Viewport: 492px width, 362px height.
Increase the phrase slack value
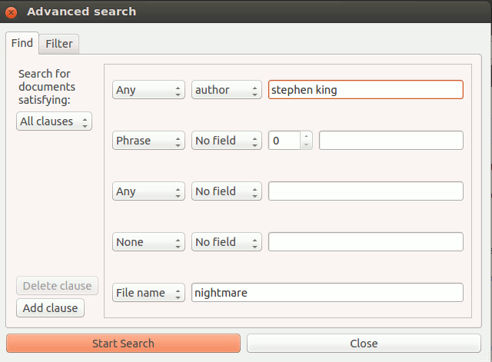[306, 136]
